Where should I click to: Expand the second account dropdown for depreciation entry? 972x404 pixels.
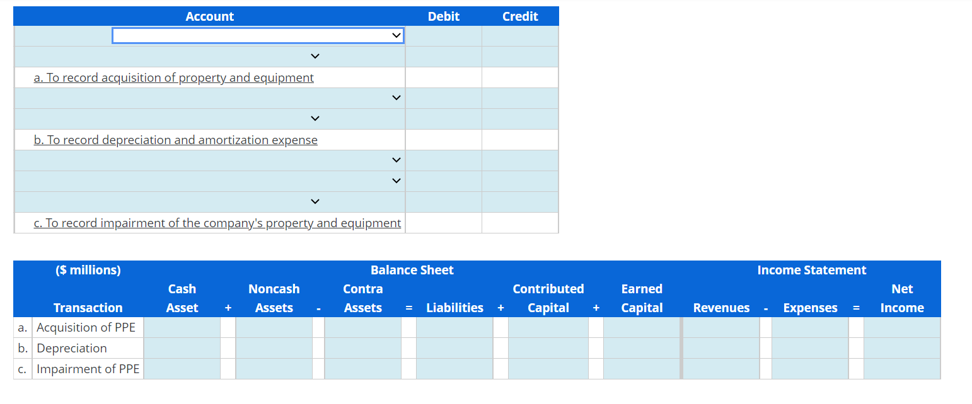pyautogui.click(x=209, y=119)
